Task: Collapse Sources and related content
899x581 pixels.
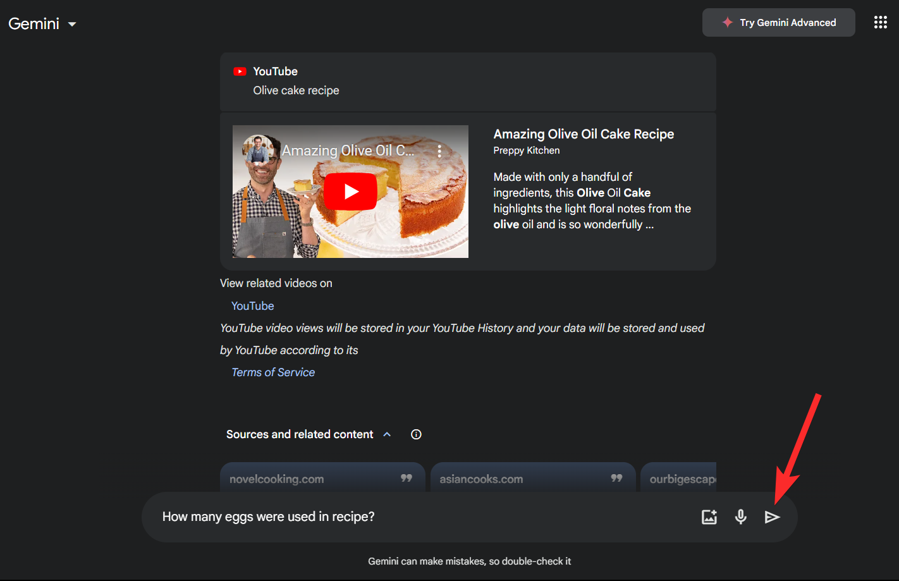Action: [387, 434]
